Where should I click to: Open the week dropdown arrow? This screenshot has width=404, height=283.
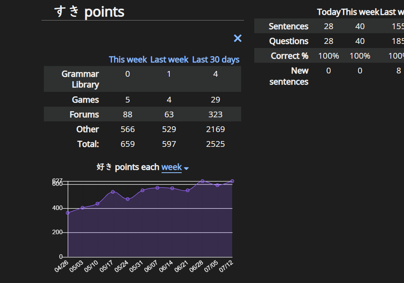(186, 169)
